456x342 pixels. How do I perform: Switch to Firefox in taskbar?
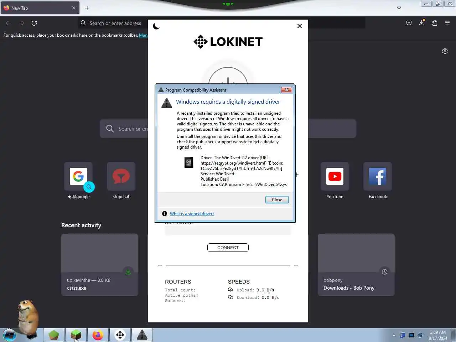[98, 335]
